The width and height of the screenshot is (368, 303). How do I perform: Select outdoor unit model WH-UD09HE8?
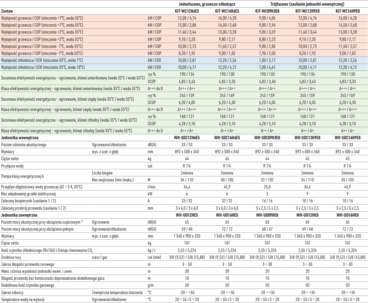(267, 215)
